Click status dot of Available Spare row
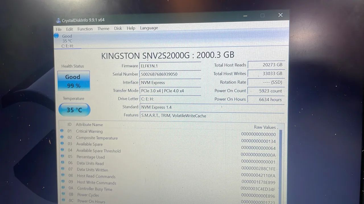Image resolution: width=364 pixels, height=204 pixels. point(62,143)
